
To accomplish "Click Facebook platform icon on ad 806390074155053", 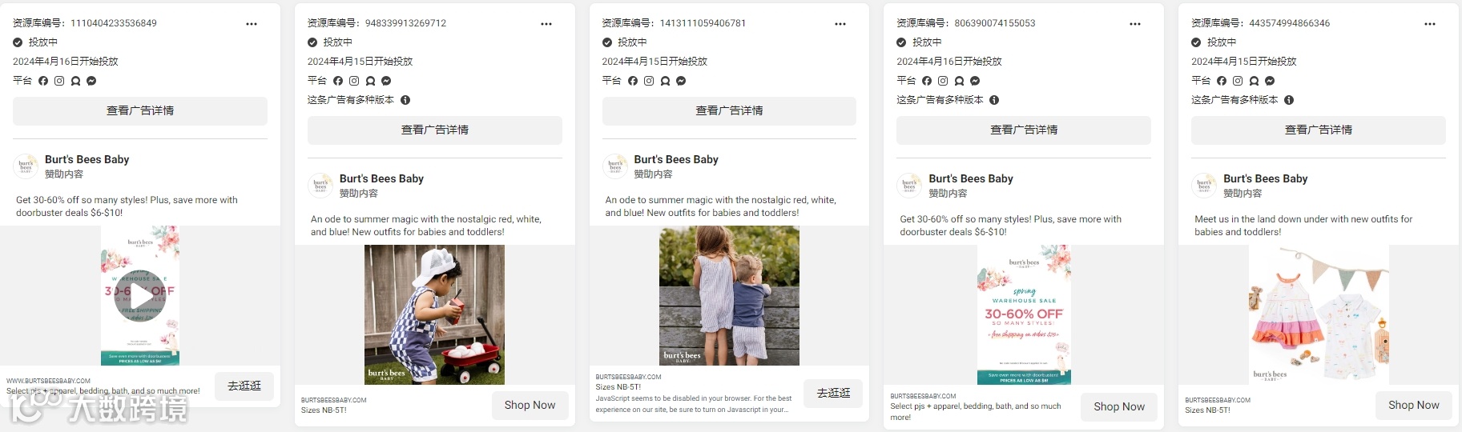I will (x=927, y=81).
